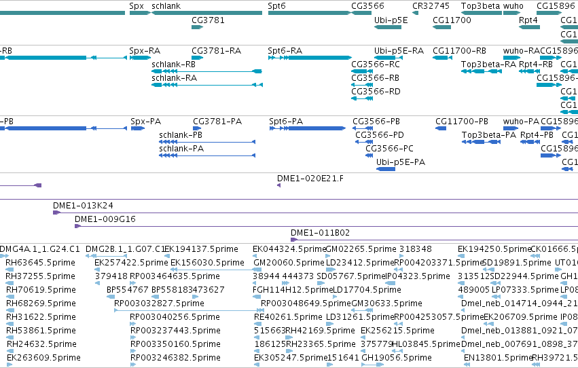Click the EK044324.5prime EST
Viewport: 578px width, 368px height.
click(x=256, y=256)
